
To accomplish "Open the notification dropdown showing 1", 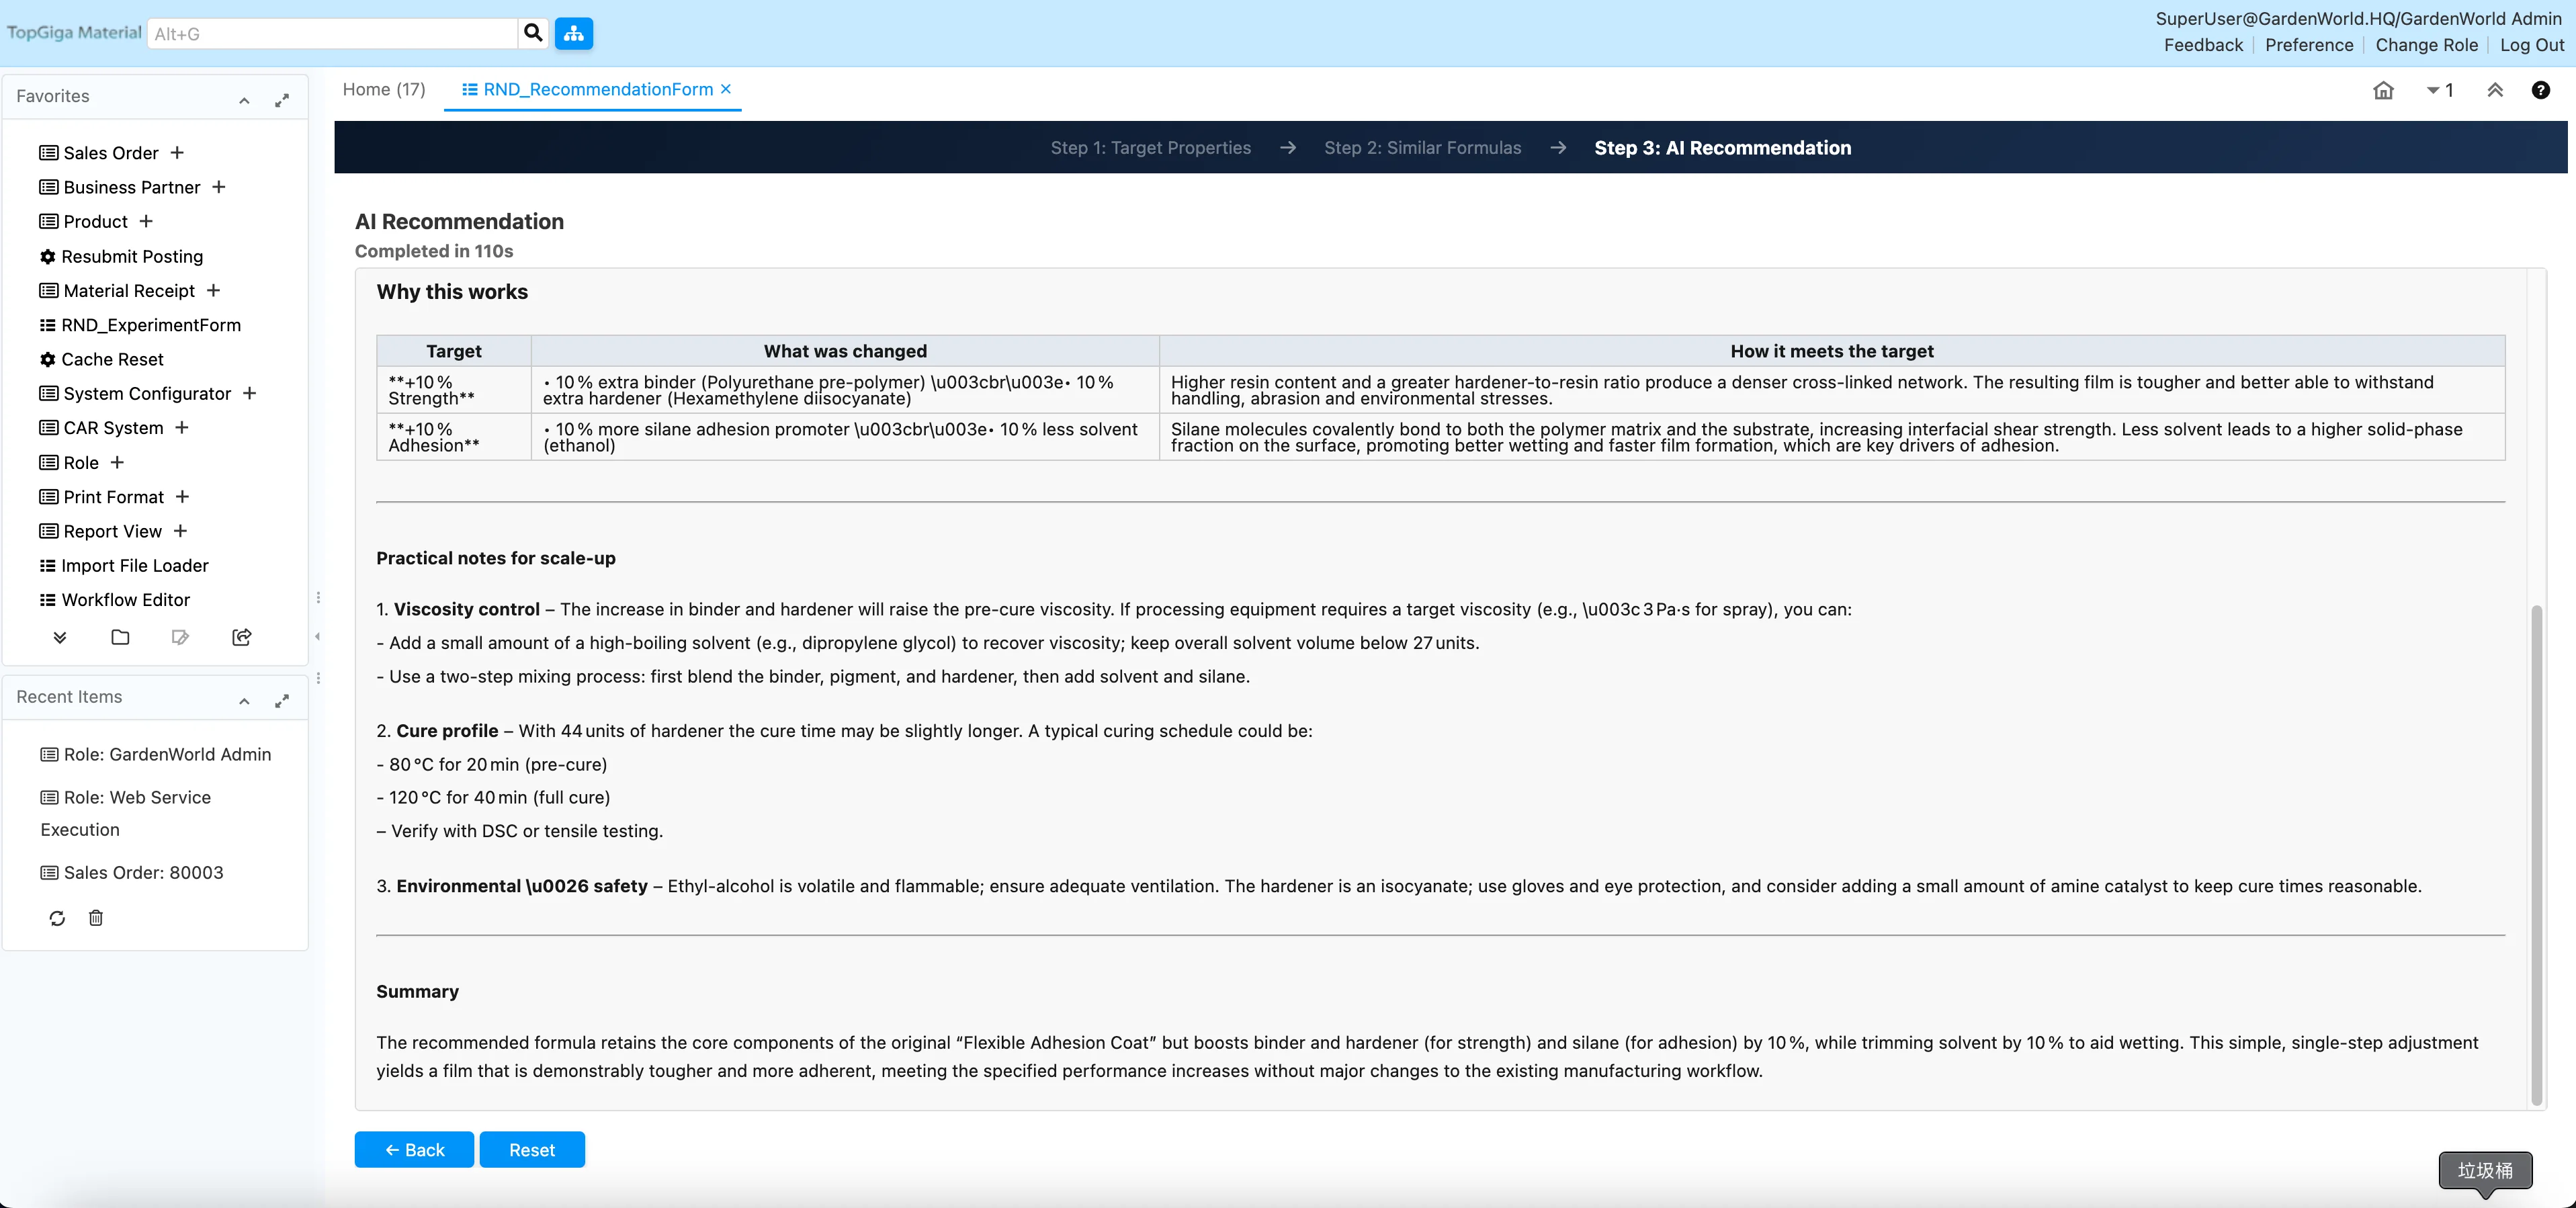I will click(x=2439, y=90).
